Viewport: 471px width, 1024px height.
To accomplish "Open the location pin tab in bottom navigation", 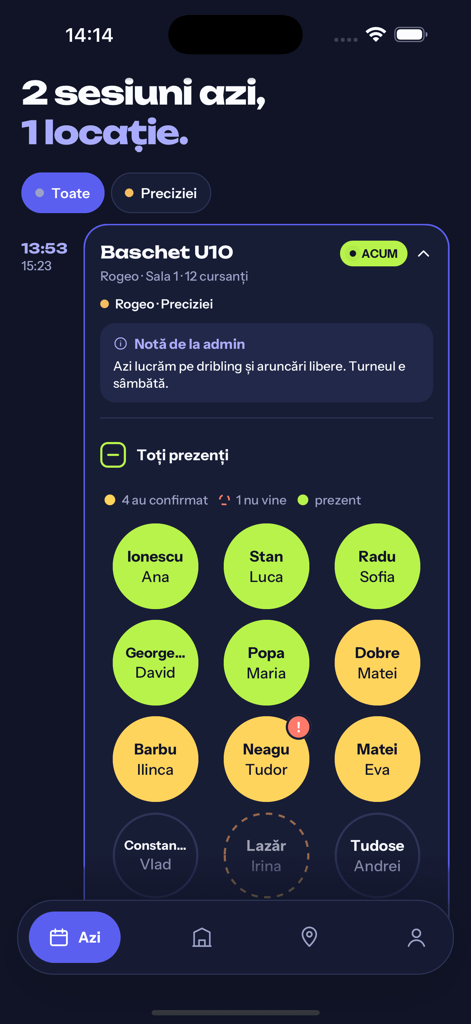I will click(x=309, y=937).
